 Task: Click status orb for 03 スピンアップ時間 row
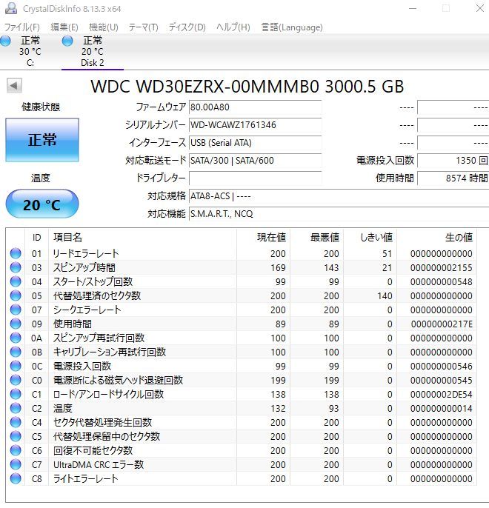tap(16, 267)
